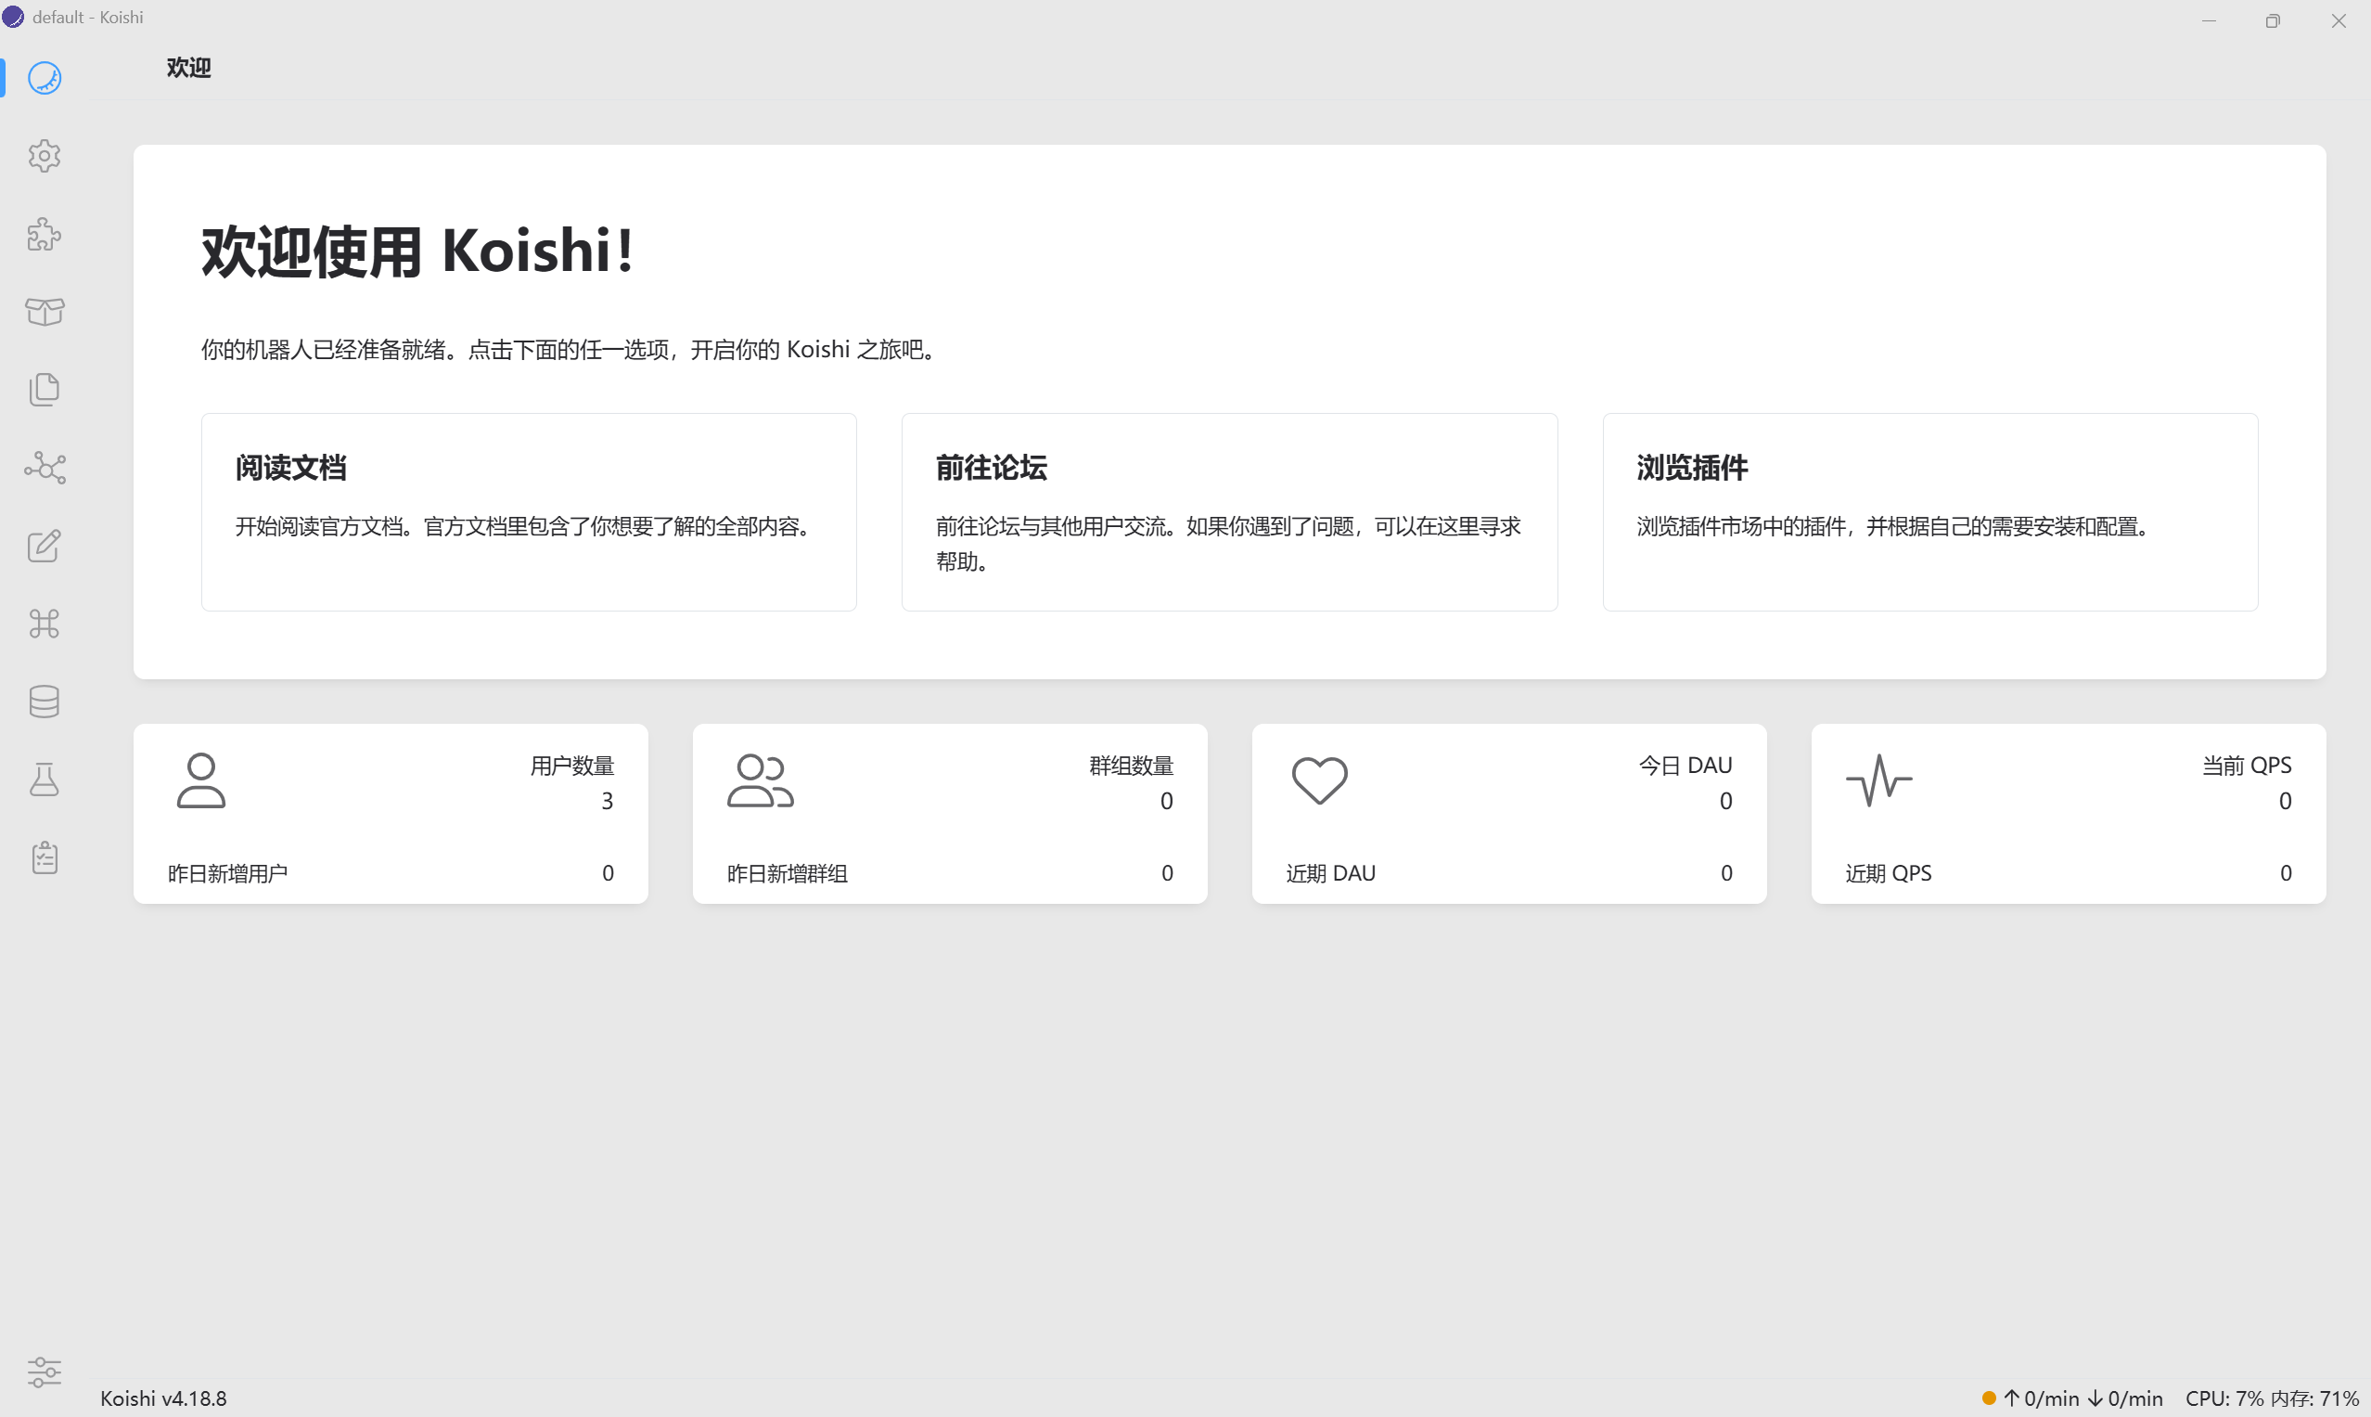This screenshot has width=2371, height=1417.
Task: Click the 欢迎 page title
Action: pyautogui.click(x=189, y=68)
